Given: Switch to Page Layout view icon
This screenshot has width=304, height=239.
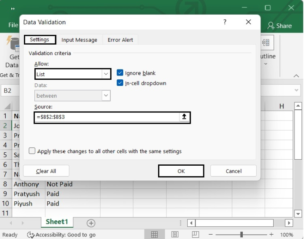Looking at the screenshot, I should (x=175, y=235).
